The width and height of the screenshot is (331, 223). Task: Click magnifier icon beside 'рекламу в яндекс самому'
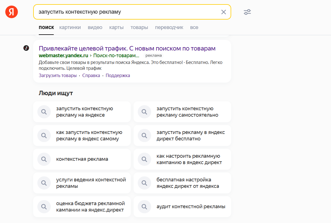pyautogui.click(x=44, y=135)
